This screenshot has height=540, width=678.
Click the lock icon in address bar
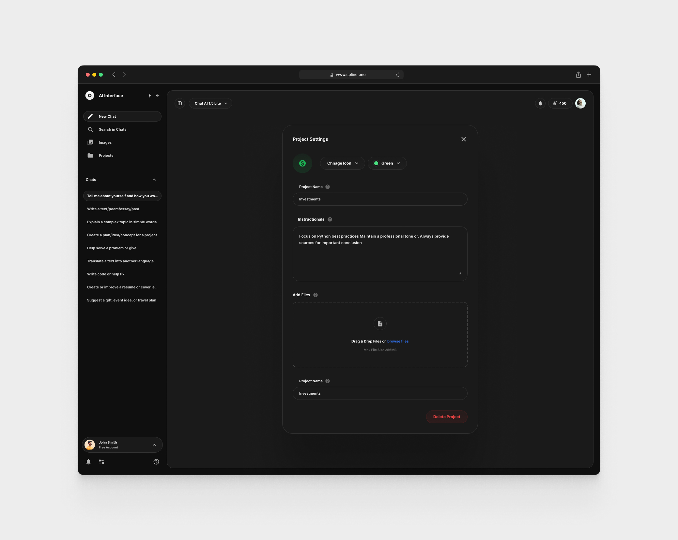pyautogui.click(x=332, y=75)
